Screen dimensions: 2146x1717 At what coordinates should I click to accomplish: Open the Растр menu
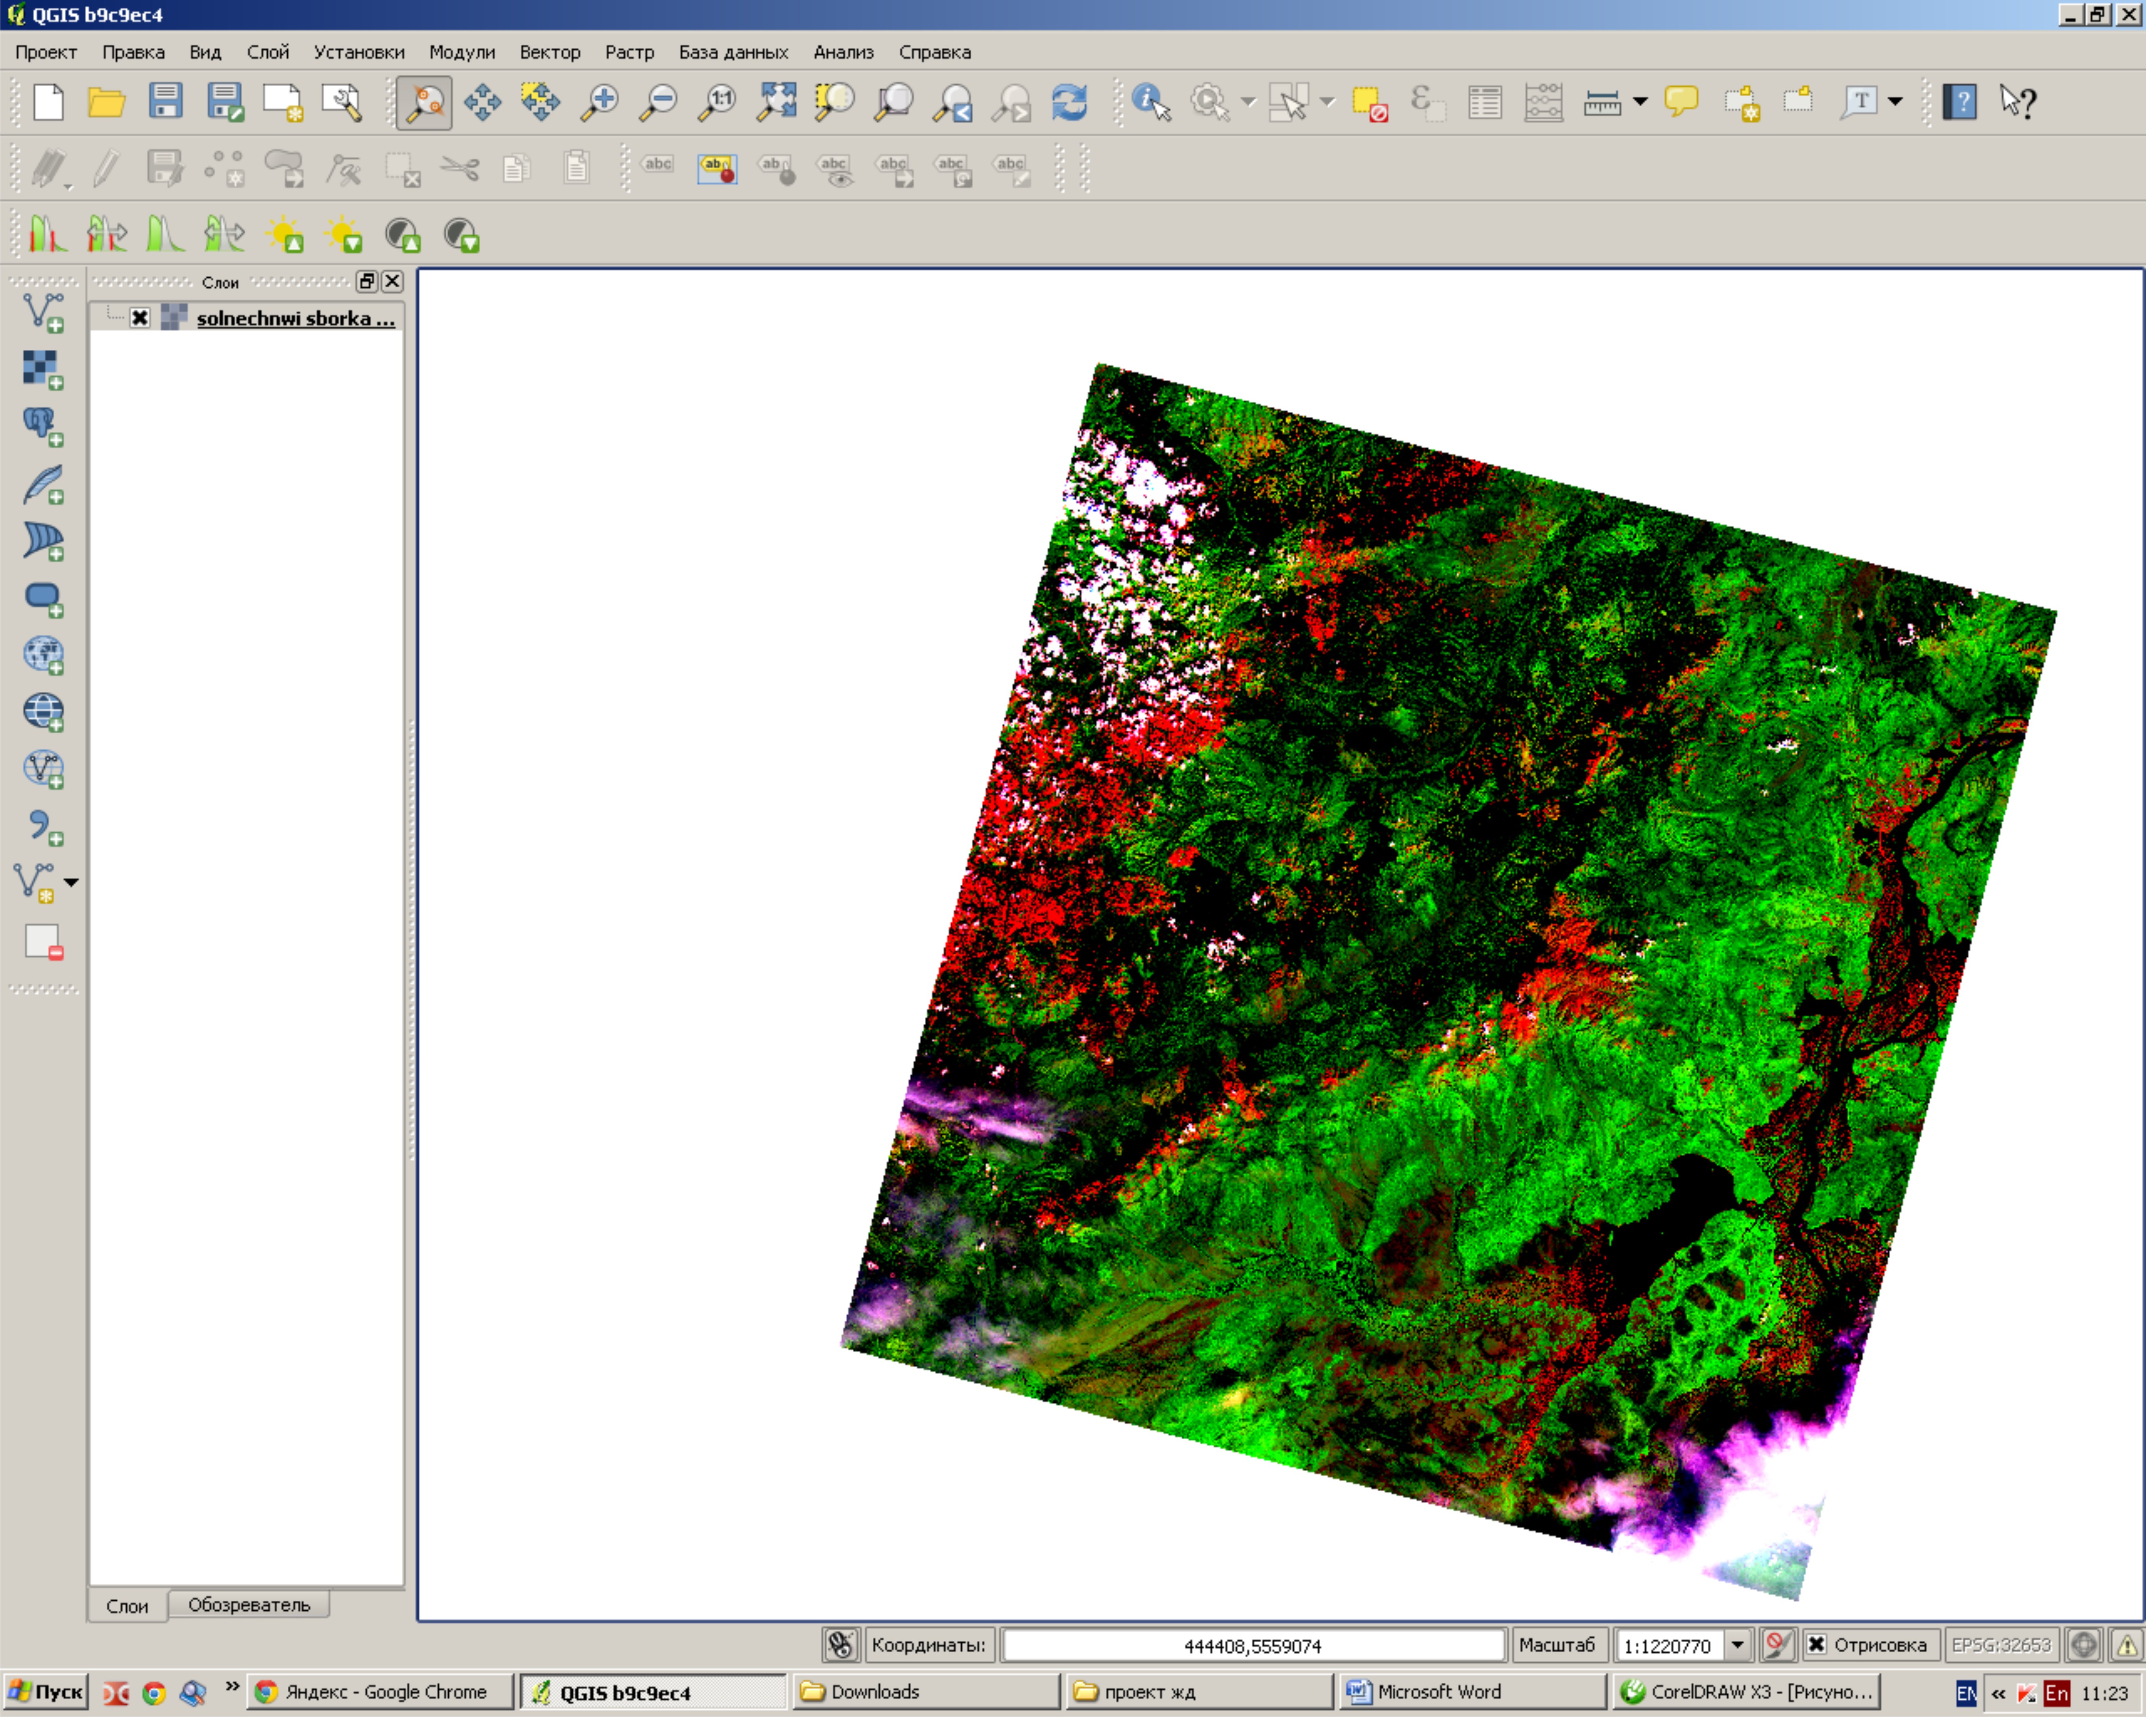629,52
